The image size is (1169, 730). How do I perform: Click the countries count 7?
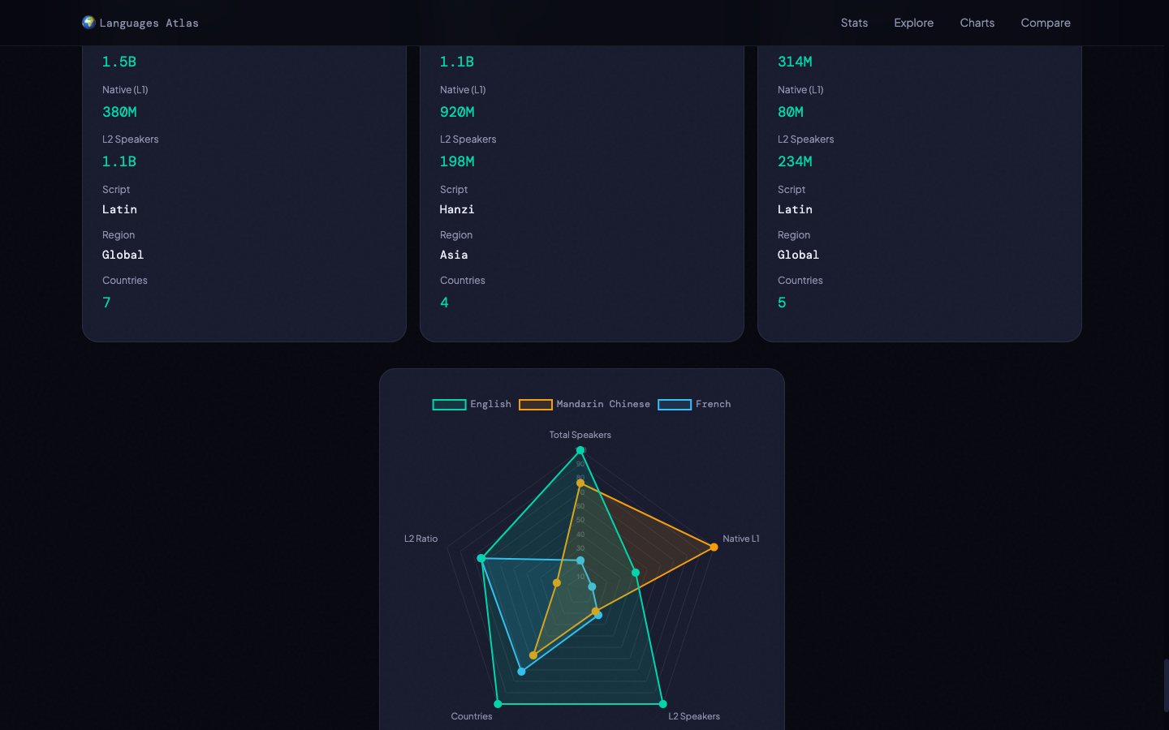(x=106, y=303)
